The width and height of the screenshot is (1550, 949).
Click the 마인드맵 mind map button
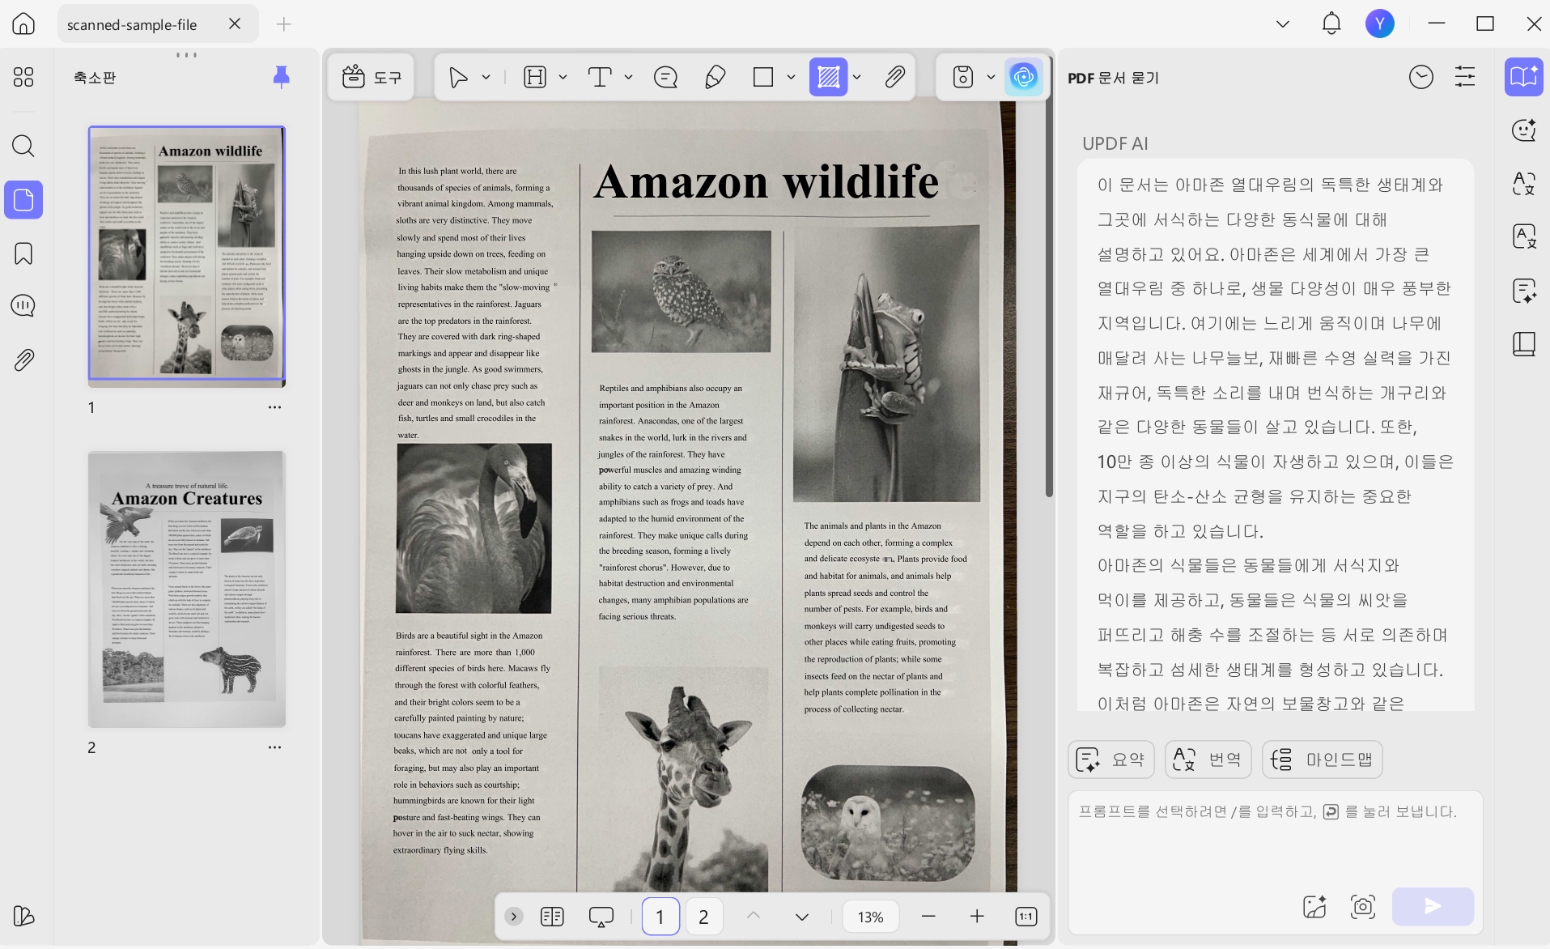click(x=1322, y=760)
